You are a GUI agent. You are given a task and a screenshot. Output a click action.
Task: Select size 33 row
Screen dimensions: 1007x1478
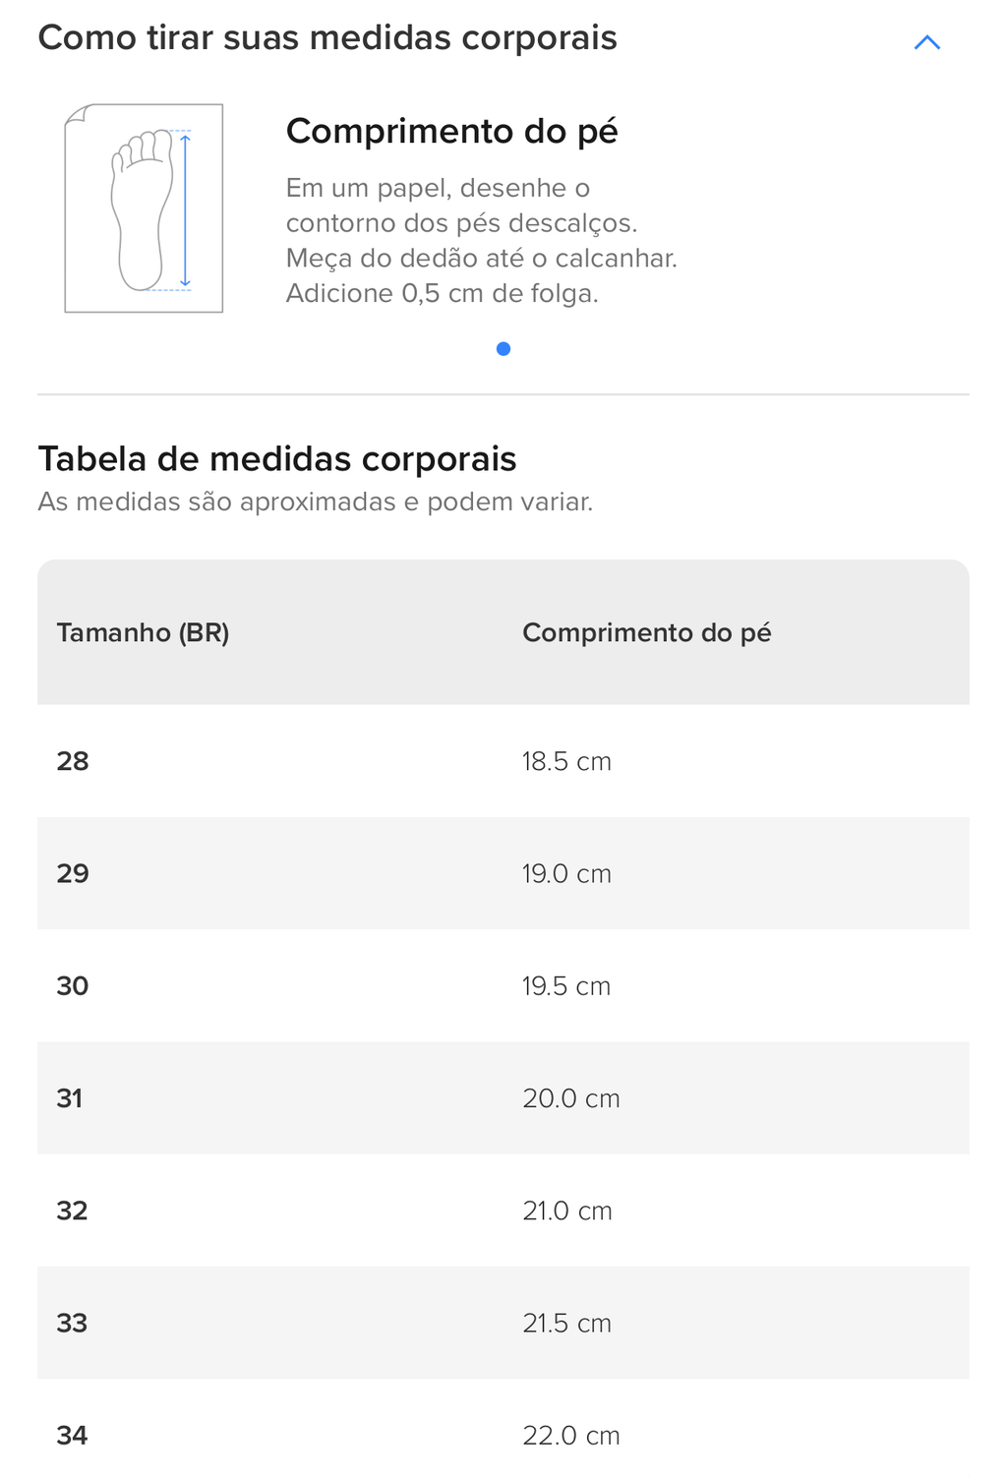pyautogui.click(x=503, y=1323)
